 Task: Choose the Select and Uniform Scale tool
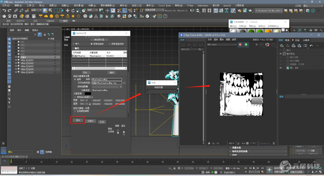[78, 10]
